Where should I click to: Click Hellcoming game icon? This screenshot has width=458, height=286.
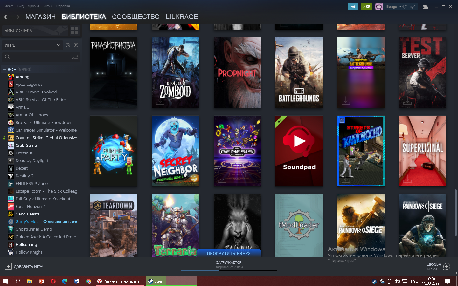click(11, 245)
